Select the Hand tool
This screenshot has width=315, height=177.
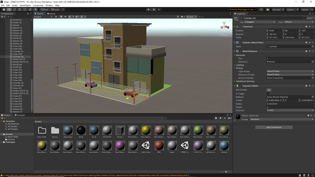(x=4, y=10)
